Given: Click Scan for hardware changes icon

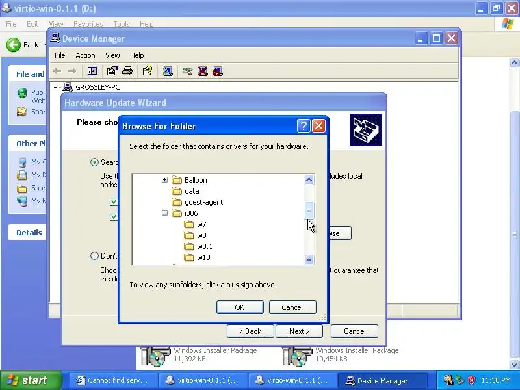Looking at the screenshot, I should (168, 71).
